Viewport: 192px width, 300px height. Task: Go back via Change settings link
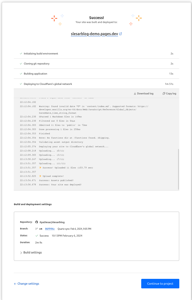point(26,284)
